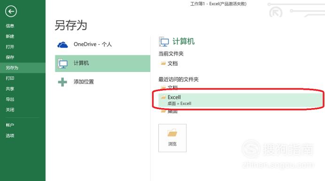Go to 共享 in the sidebar
Screen dimensions: 325x181
[x=10, y=89]
